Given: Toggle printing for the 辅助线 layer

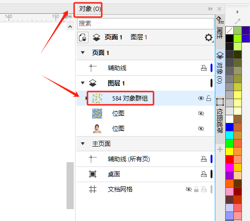Looking at the screenshot, I should [204, 68].
